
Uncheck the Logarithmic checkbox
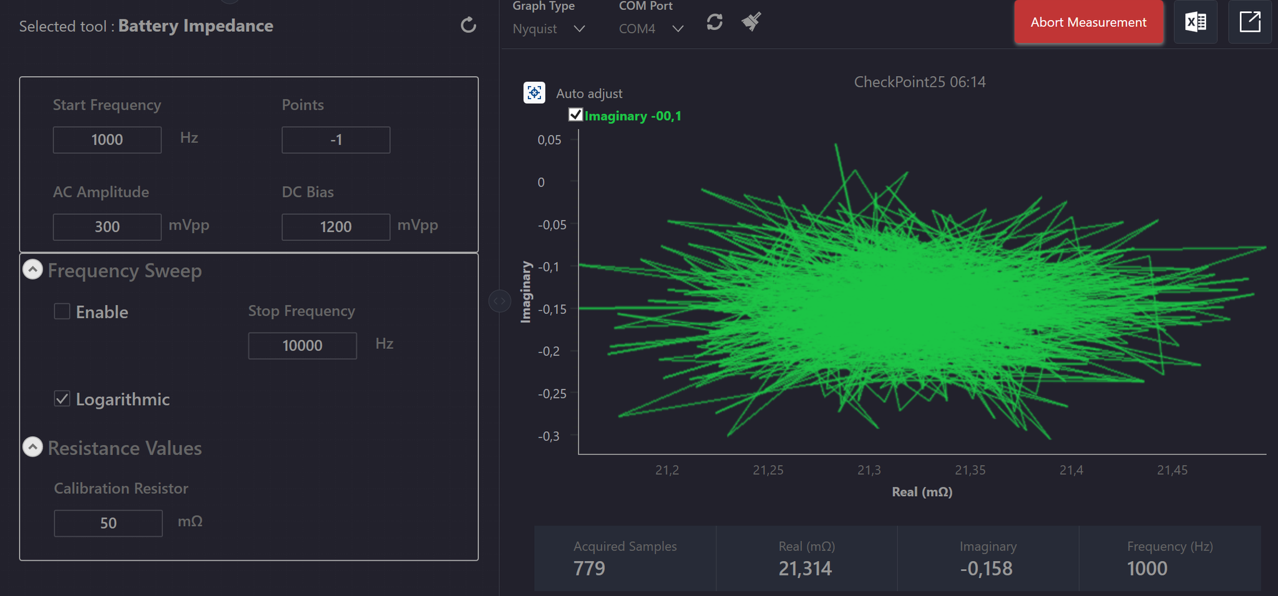(x=62, y=398)
